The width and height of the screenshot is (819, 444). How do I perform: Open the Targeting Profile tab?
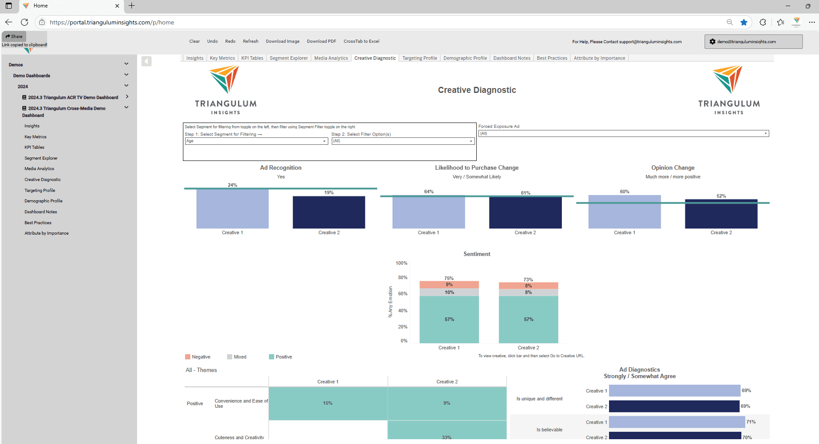tap(419, 58)
